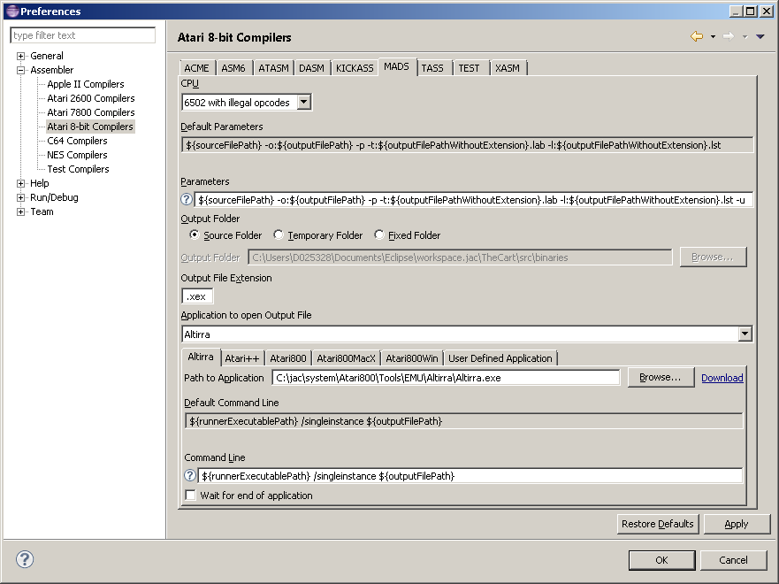Click the type filter text search box
Image resolution: width=779 pixels, height=584 pixels.
83,35
